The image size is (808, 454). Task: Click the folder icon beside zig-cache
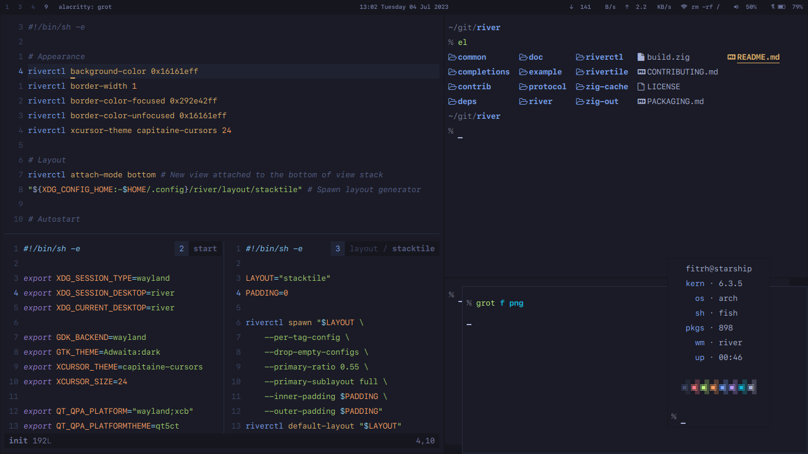(x=580, y=87)
